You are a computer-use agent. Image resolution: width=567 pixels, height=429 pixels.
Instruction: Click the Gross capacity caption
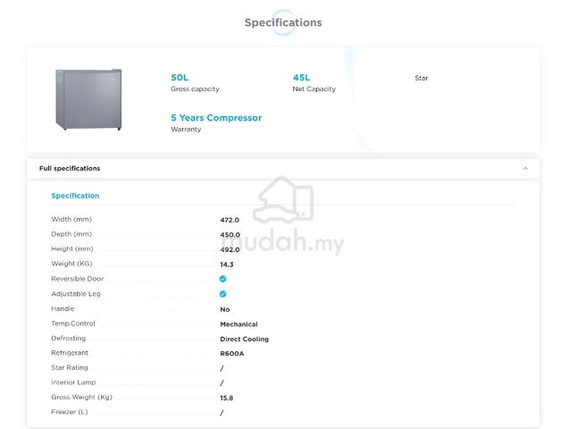(x=195, y=89)
